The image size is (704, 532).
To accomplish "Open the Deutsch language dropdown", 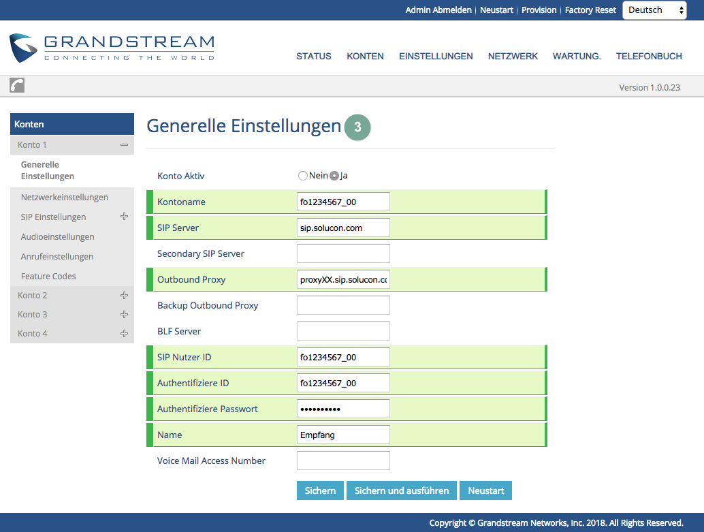I will click(654, 10).
